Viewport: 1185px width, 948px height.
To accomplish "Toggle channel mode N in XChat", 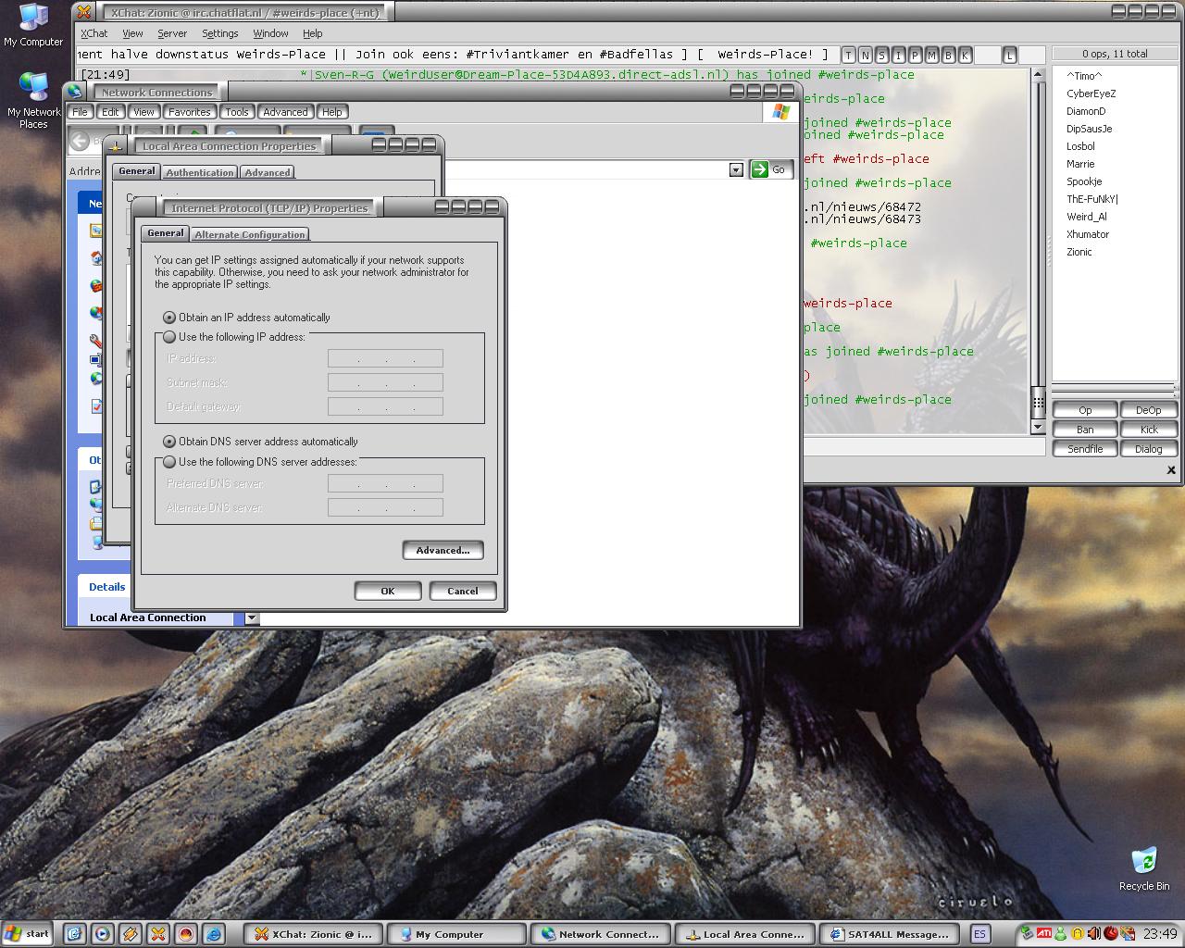I will pos(866,56).
